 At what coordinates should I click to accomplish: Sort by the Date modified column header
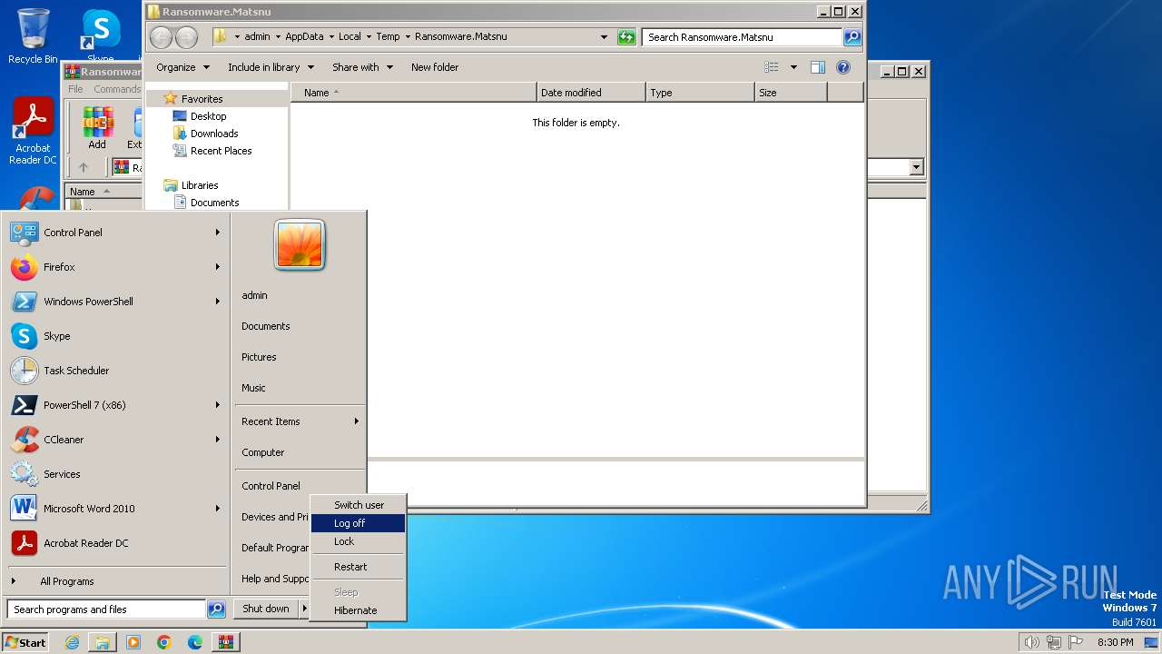tap(591, 93)
